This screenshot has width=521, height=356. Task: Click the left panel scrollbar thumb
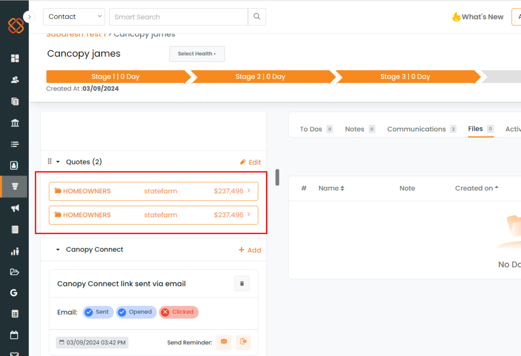point(277,177)
